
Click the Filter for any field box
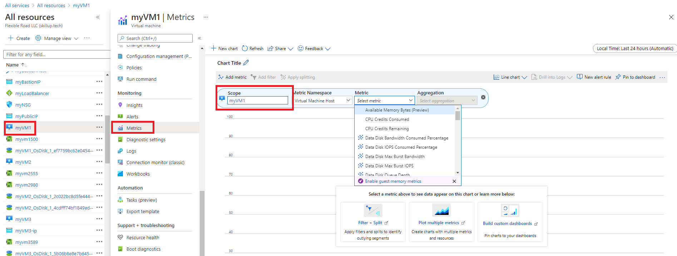click(57, 54)
